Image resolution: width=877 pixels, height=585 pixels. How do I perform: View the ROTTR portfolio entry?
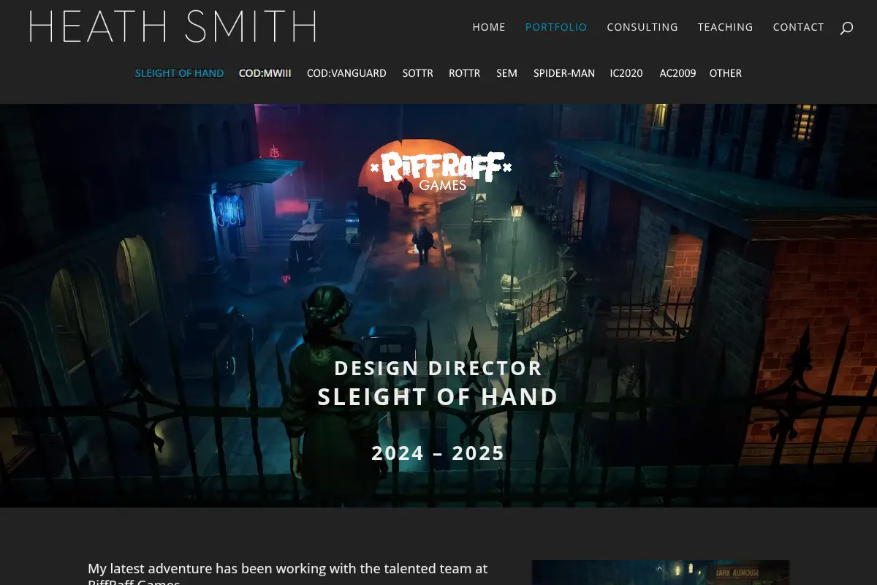(465, 73)
